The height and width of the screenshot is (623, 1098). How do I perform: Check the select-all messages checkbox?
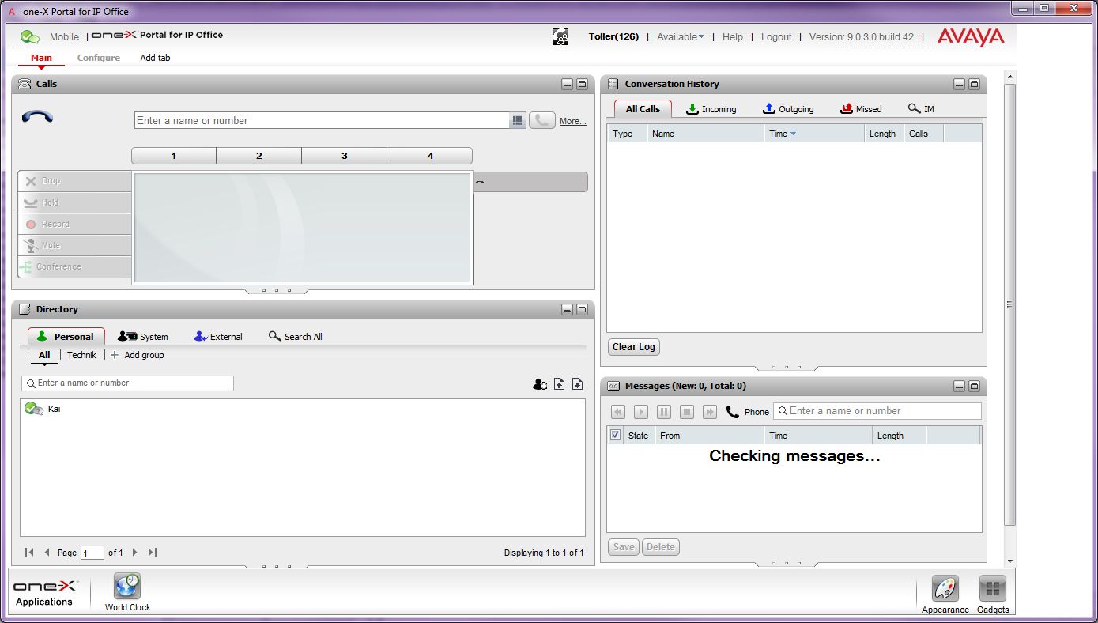(x=615, y=435)
